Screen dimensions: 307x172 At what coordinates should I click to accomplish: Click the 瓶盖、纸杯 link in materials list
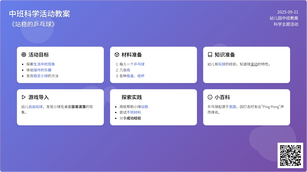136,76
